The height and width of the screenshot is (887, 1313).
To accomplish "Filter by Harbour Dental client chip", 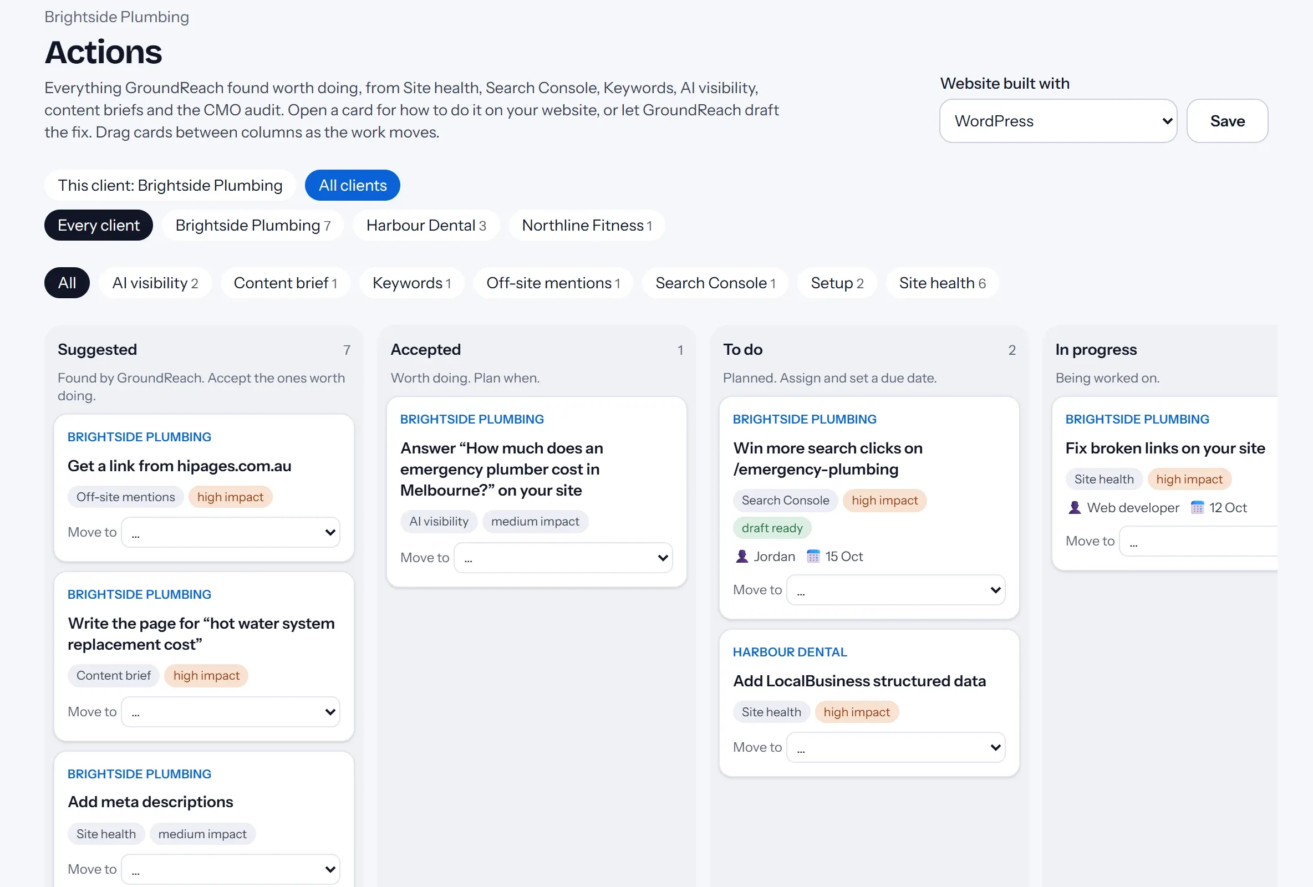I will (x=426, y=226).
